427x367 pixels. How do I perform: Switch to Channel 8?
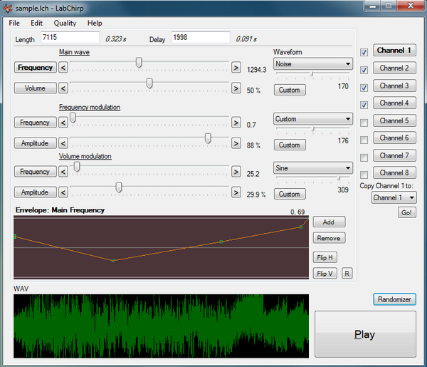pos(394,172)
